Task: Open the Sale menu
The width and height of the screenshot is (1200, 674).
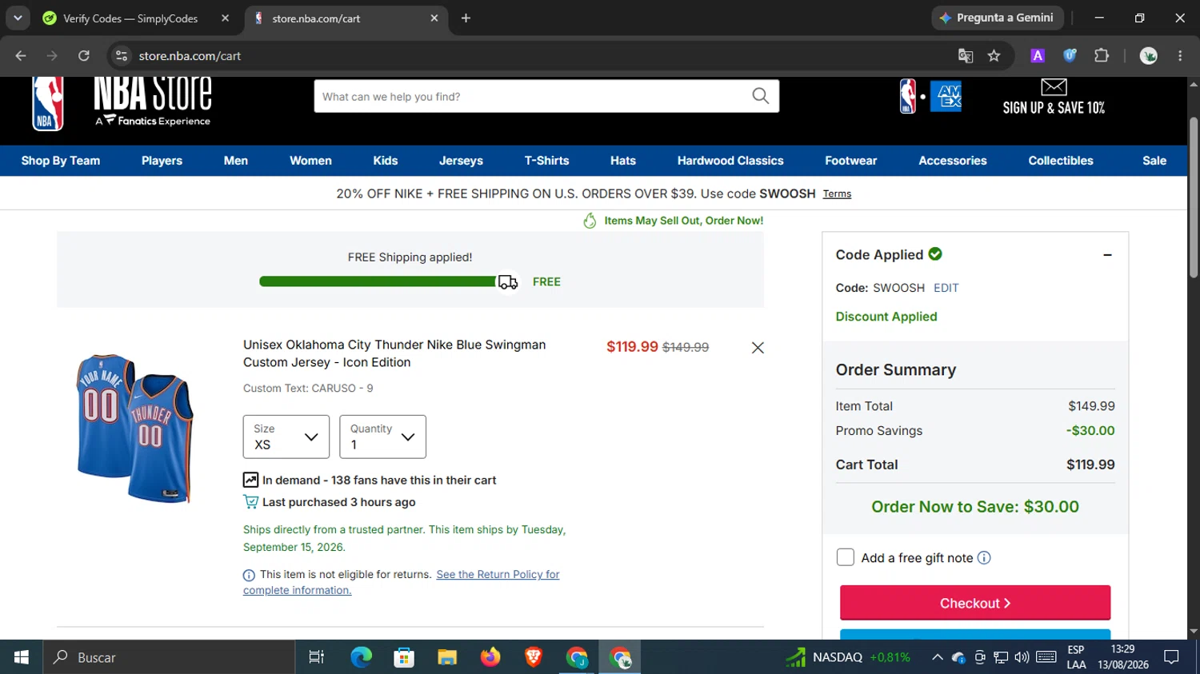Action: [x=1154, y=161]
